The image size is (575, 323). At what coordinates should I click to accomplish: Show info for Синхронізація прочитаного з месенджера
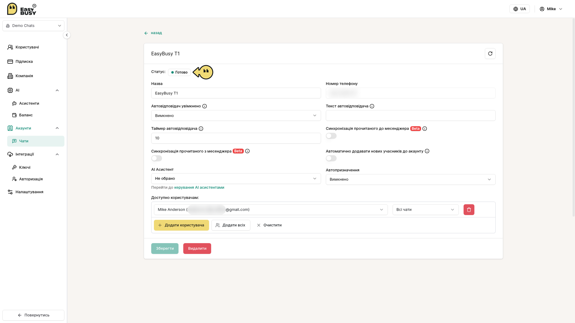point(247,151)
